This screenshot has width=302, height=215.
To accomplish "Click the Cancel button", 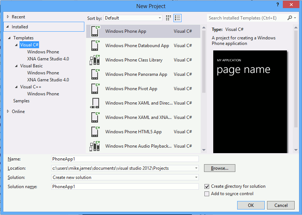I will (281, 205).
